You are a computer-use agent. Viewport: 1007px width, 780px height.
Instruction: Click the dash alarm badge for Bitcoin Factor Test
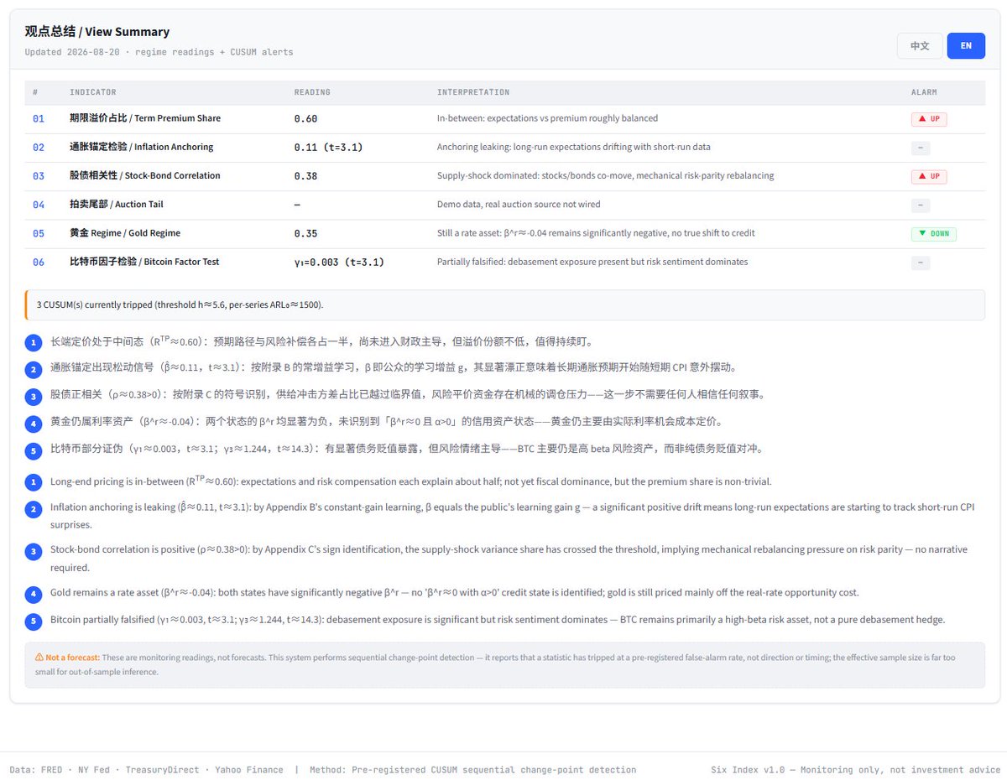point(921,263)
